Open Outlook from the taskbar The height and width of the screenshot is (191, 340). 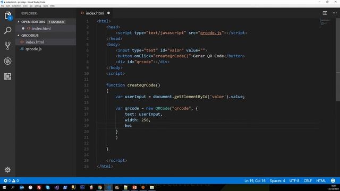coord(22,187)
